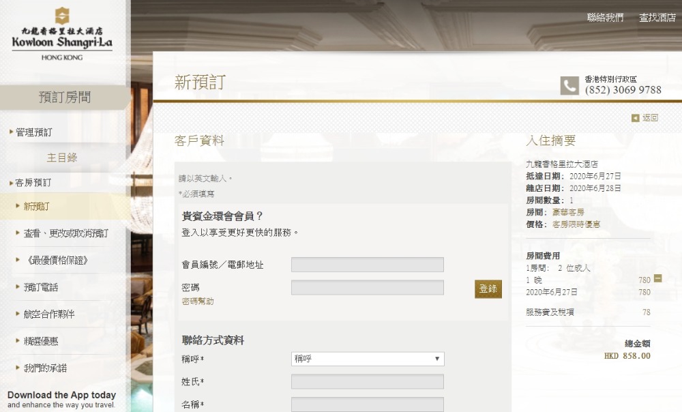
Task: Click the 密碼幫助 password help link
Action: [x=197, y=301]
